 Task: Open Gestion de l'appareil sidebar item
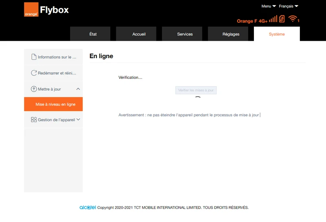(x=53, y=120)
